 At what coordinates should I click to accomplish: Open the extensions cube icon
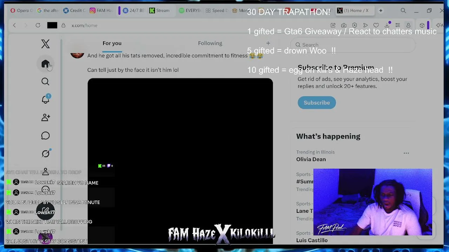[422, 25]
